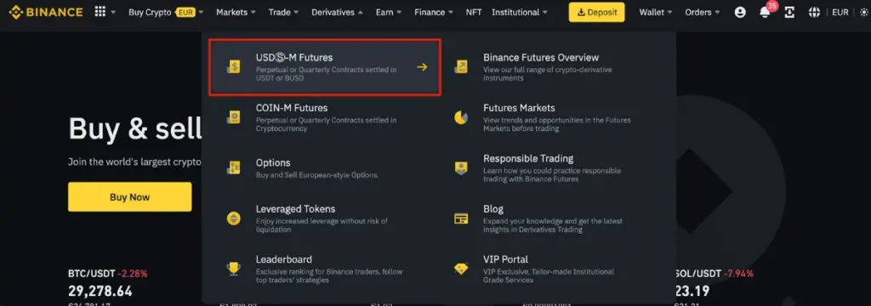871x306 pixels.
Task: Click the download app QR icon
Action: [x=789, y=12]
